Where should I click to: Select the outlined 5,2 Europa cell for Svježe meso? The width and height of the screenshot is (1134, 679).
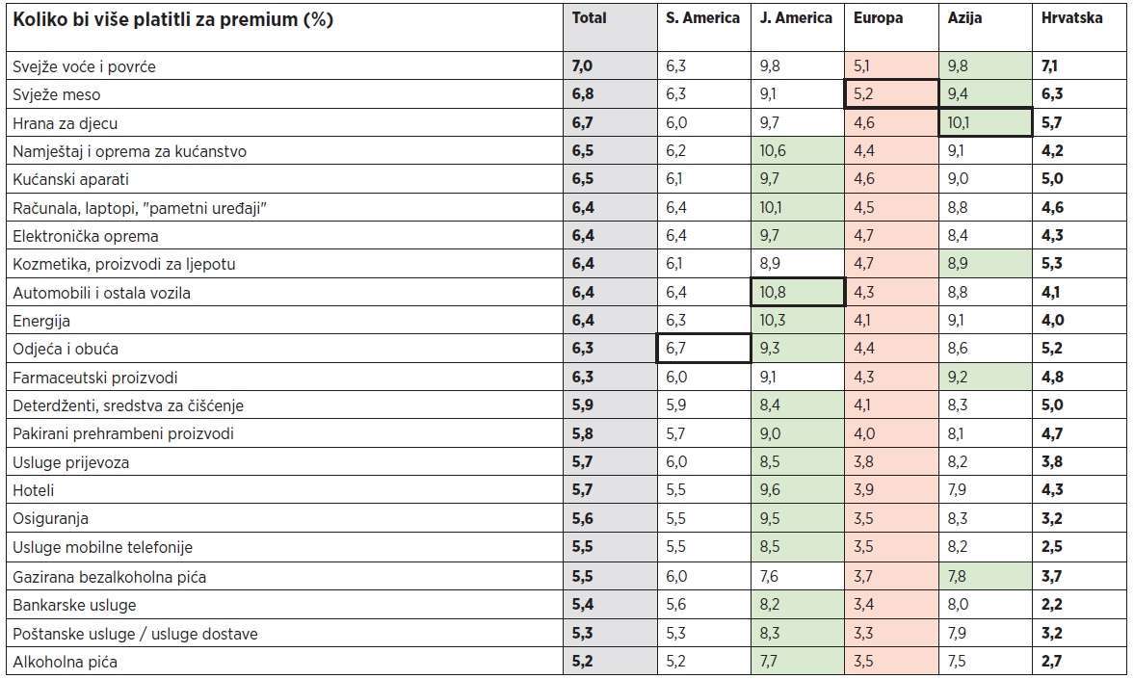point(891,94)
